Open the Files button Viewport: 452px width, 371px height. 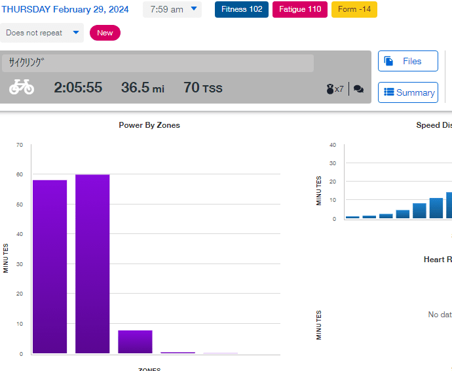[408, 61]
